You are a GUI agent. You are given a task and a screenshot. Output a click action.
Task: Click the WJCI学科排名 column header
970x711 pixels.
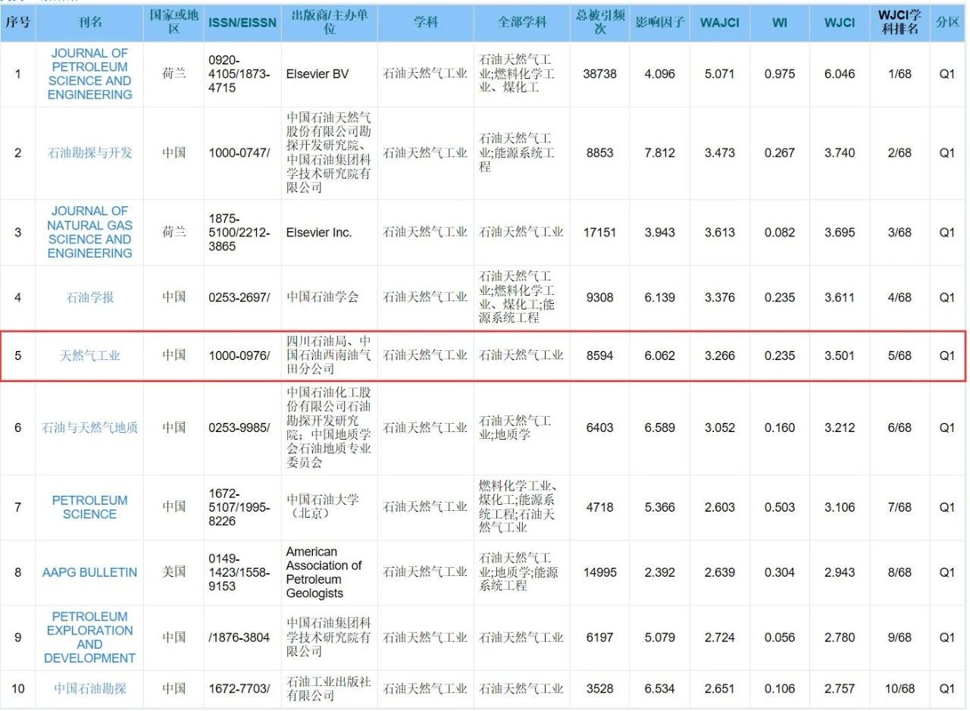click(x=900, y=23)
